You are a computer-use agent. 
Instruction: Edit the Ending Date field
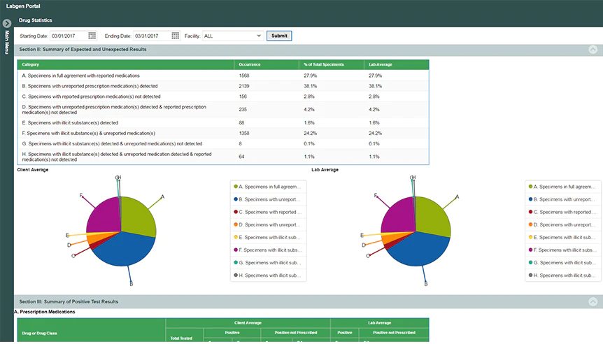(152, 36)
